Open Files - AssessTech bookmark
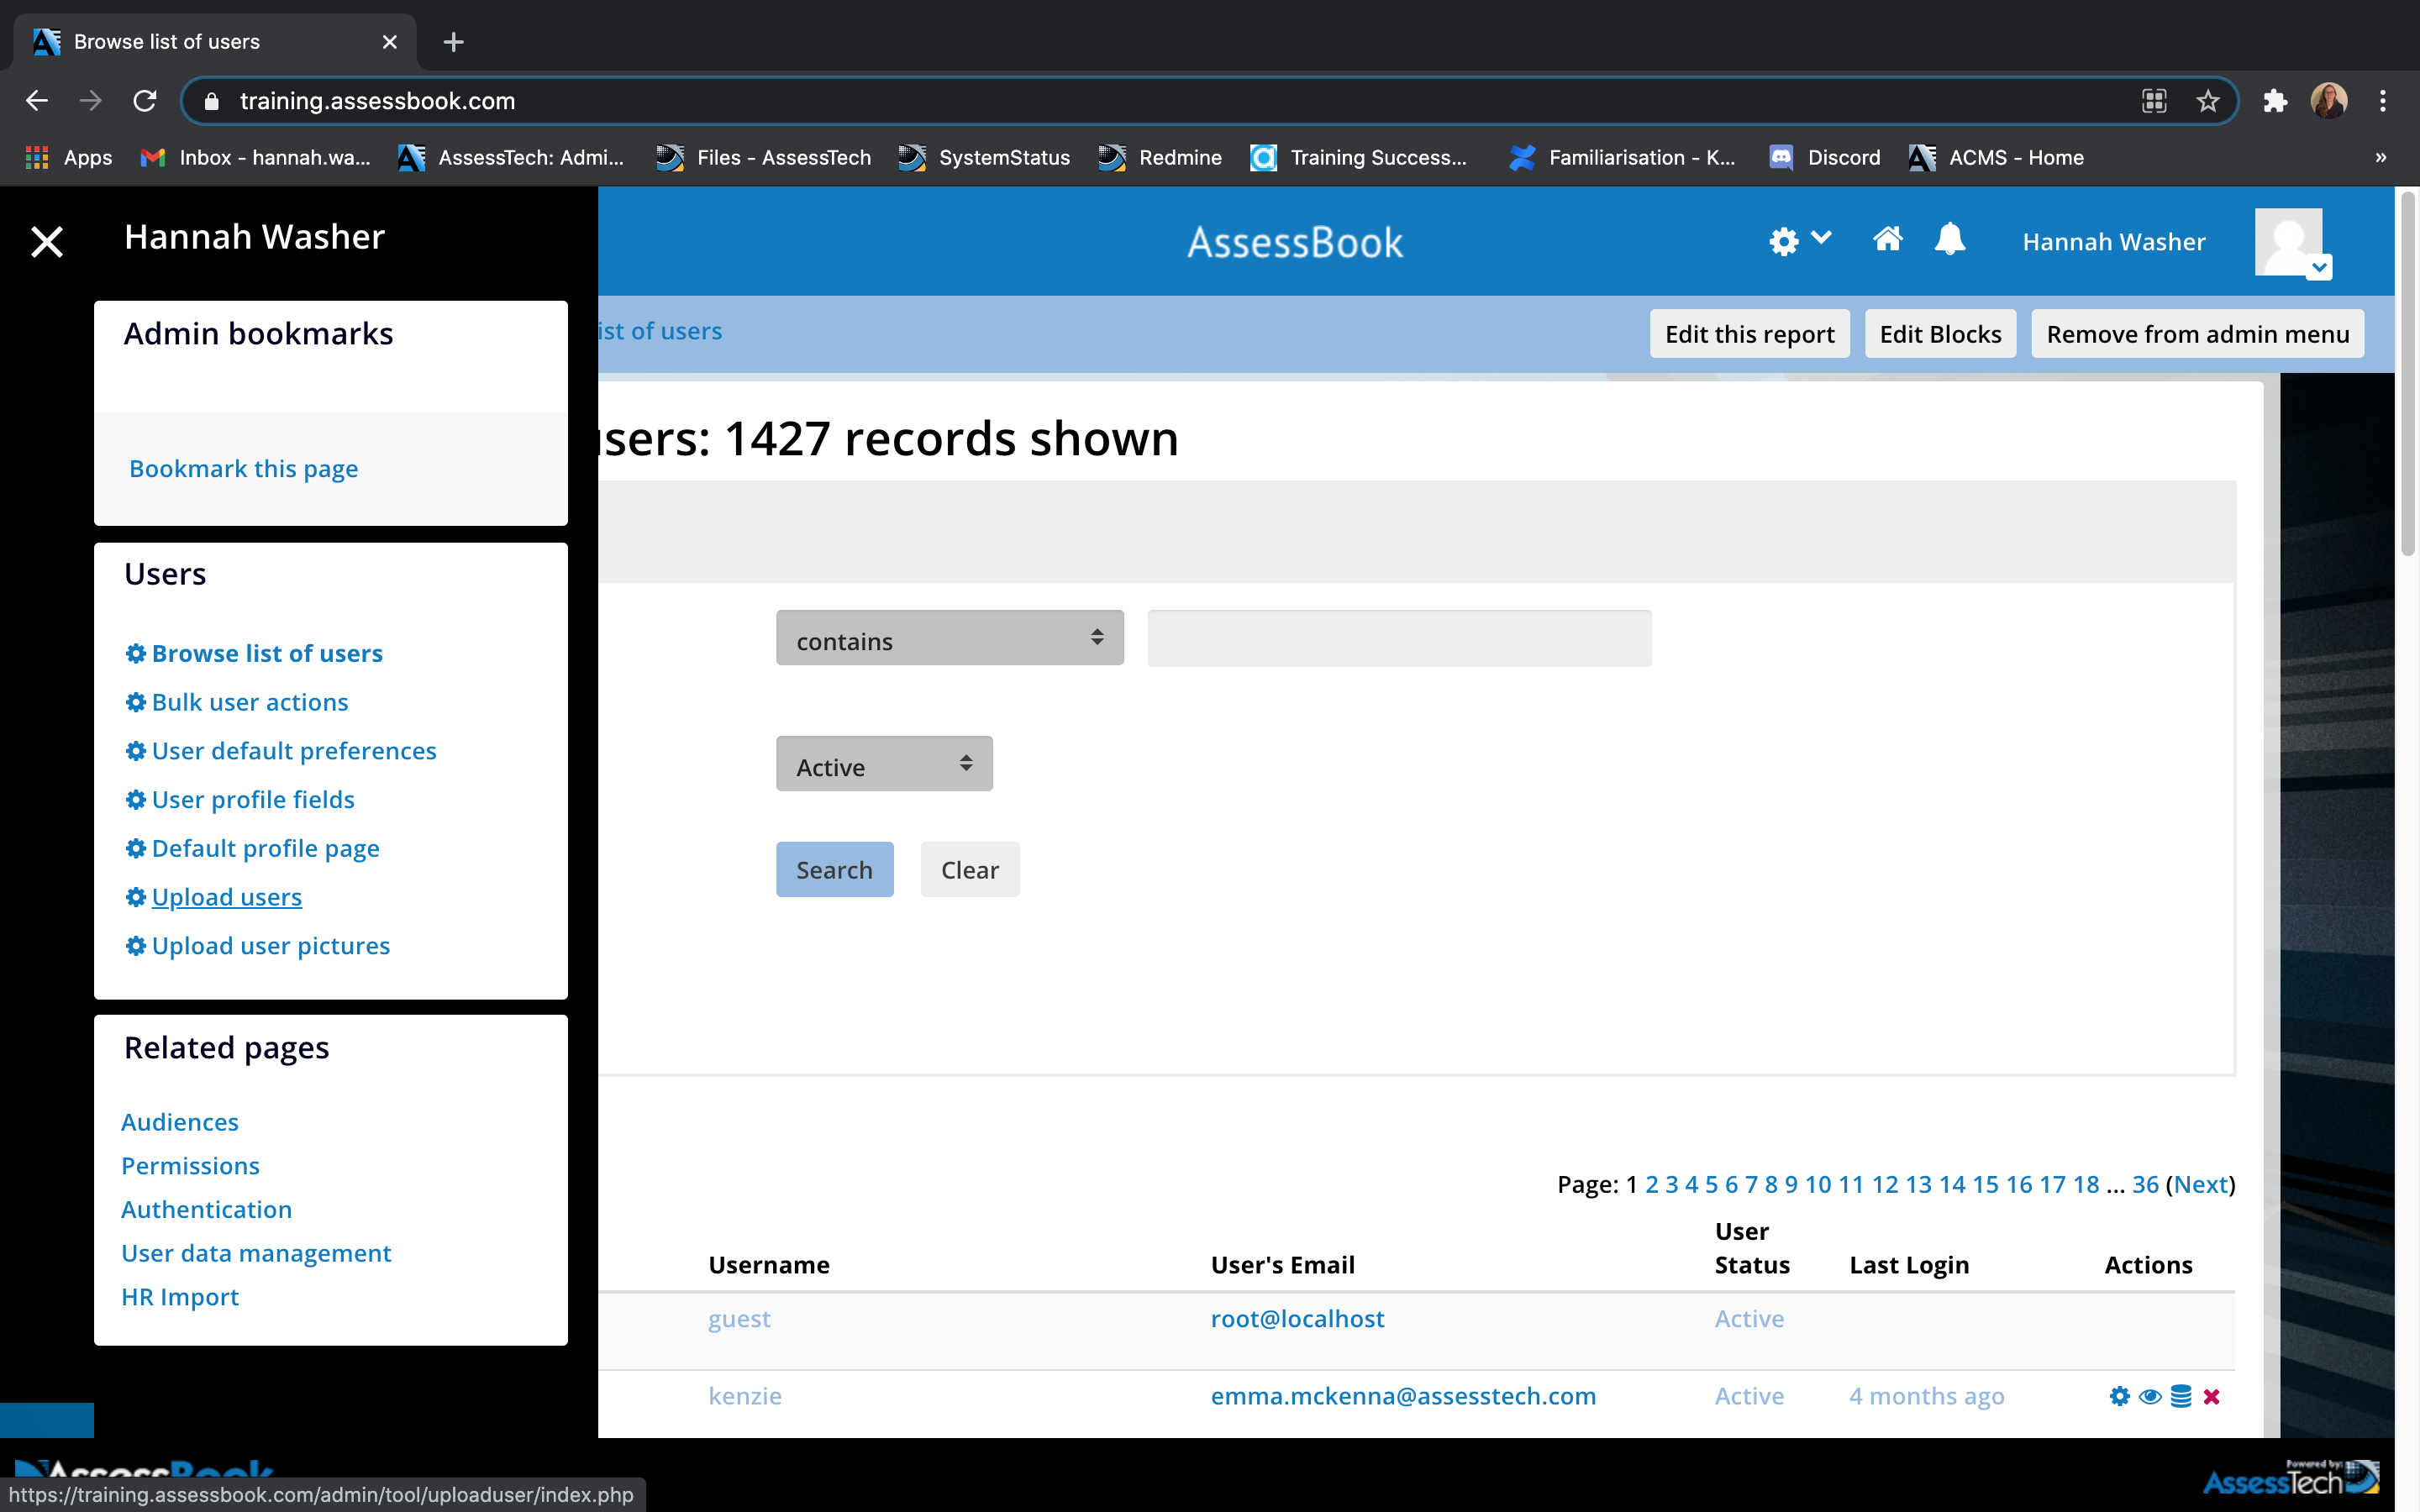2420x1512 pixels. click(x=764, y=157)
